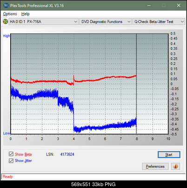Screen dimensions: 187x188
Task: Click the 0.5 value on right axis
Action: pos(173,34)
